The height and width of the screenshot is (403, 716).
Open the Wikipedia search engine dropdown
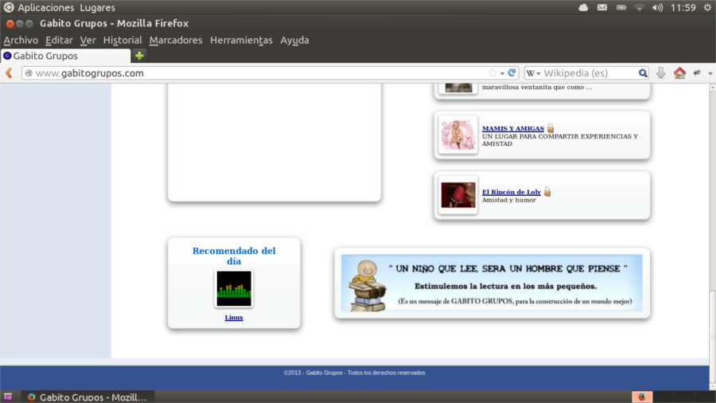(533, 73)
